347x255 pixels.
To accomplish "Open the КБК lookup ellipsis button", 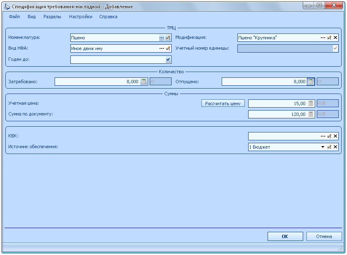I will pyautogui.click(x=323, y=136).
